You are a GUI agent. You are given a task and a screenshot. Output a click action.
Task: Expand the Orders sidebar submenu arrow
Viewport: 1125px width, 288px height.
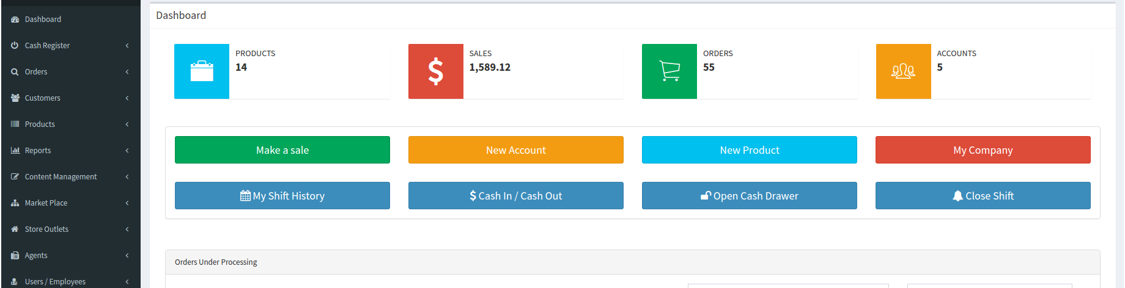coord(127,72)
